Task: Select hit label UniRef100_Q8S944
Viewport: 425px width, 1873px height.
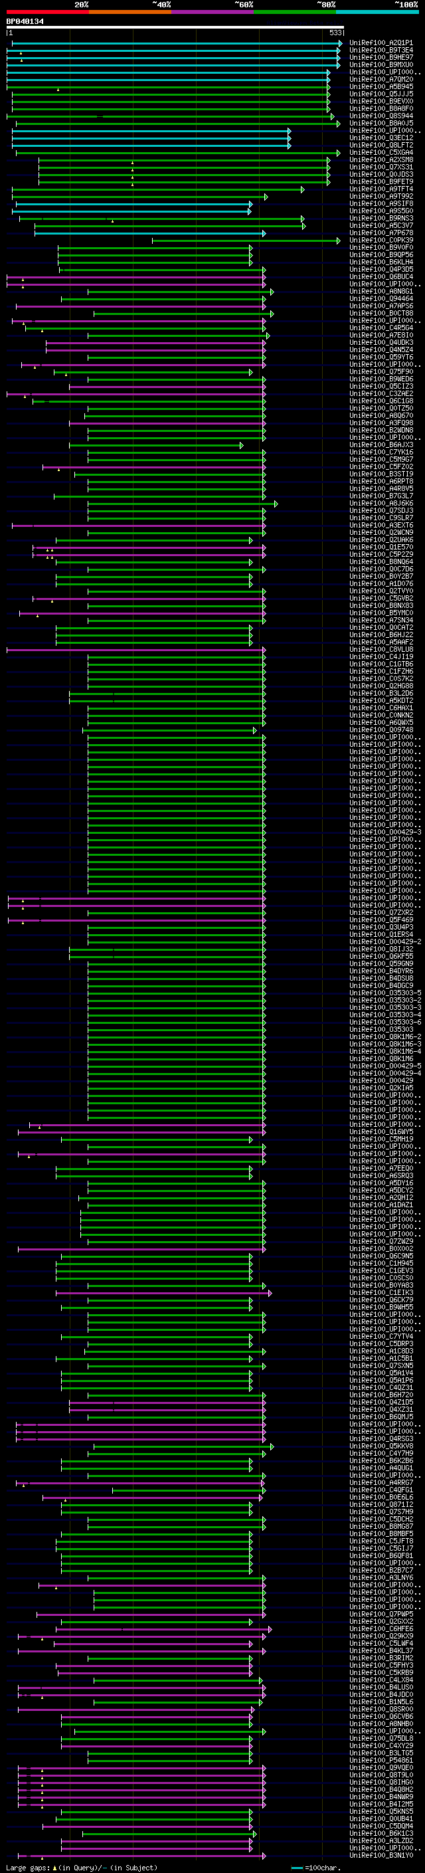Action: [x=381, y=116]
